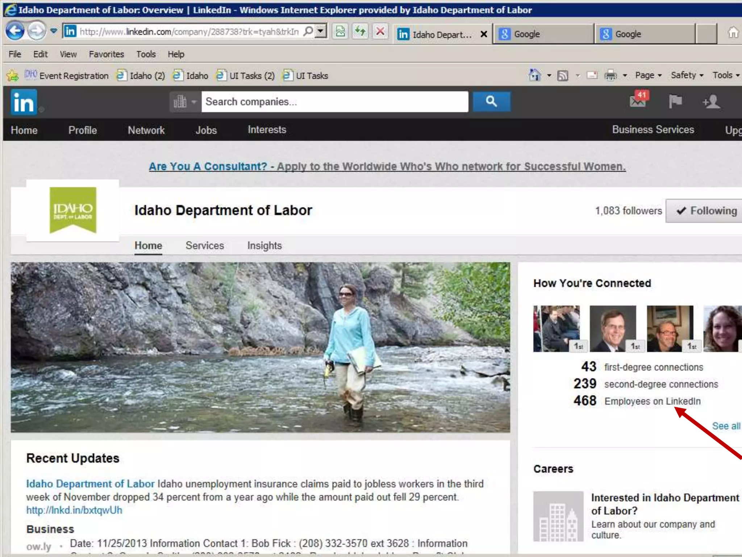Screen dimensions: 742x557
Task: Open the Services tab
Action: [205, 246]
